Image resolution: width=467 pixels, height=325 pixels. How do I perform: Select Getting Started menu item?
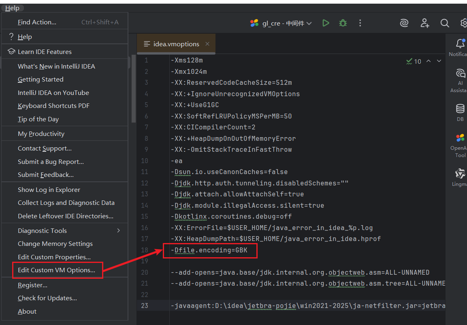pyautogui.click(x=65, y=80)
